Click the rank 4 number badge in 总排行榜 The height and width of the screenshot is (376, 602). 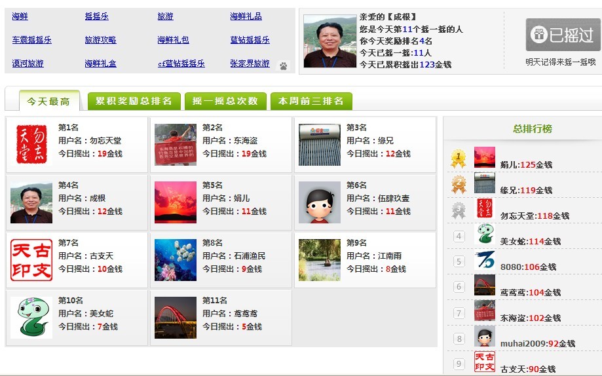pos(459,236)
